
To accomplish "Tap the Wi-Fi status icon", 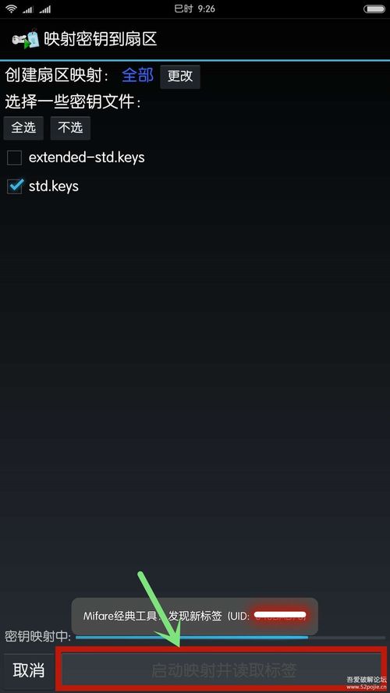I will point(12,9).
